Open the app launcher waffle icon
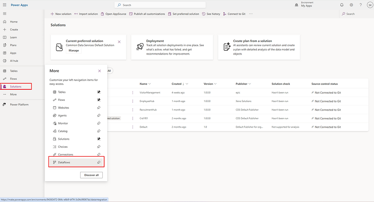The image size is (374, 202). [5, 5]
